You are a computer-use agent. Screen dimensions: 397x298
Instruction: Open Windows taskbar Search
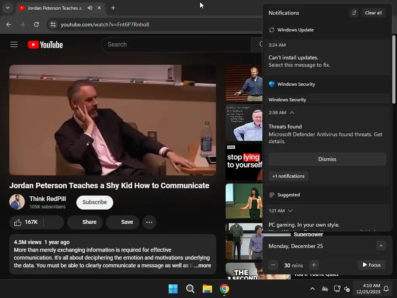point(190,289)
